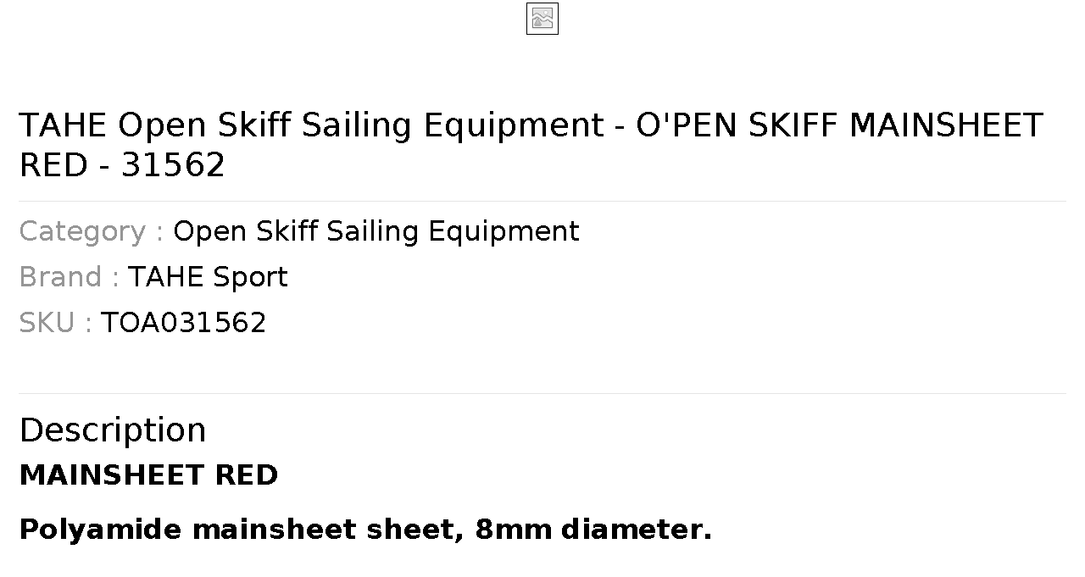Click the 'SKU :' label
Image resolution: width=1085 pixels, height=577 pixels.
(x=55, y=323)
